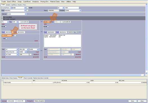Open the Help menu
The height and width of the screenshot is (103, 148).
coord(74,2)
